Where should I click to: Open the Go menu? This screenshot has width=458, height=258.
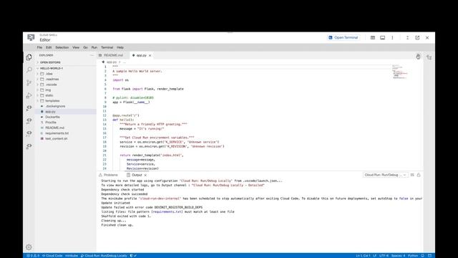point(85,47)
